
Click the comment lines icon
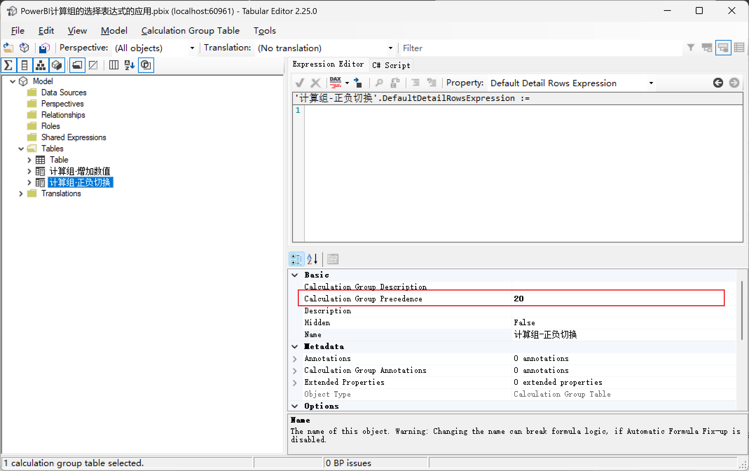point(415,83)
